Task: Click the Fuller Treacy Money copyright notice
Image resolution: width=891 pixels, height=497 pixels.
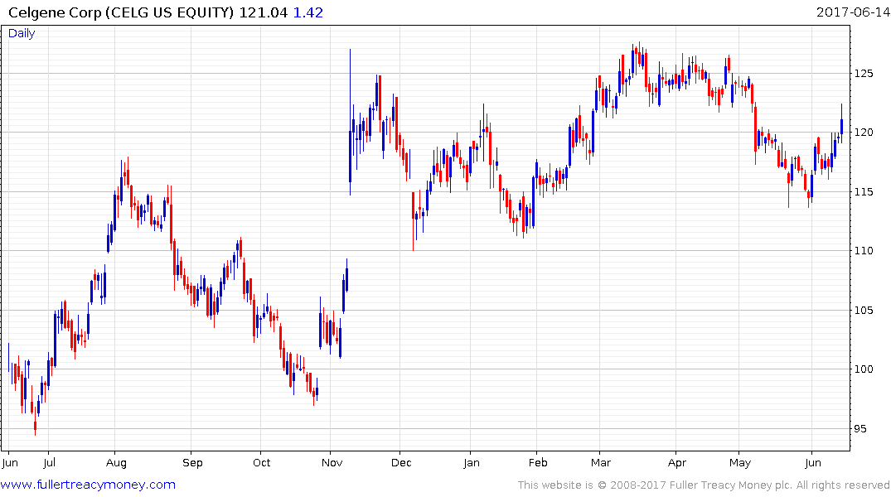Action: click(704, 485)
